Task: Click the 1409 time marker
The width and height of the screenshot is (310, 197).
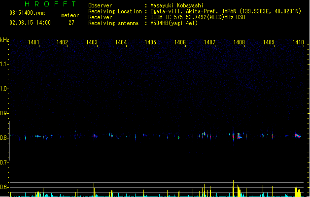Action: 269,42
